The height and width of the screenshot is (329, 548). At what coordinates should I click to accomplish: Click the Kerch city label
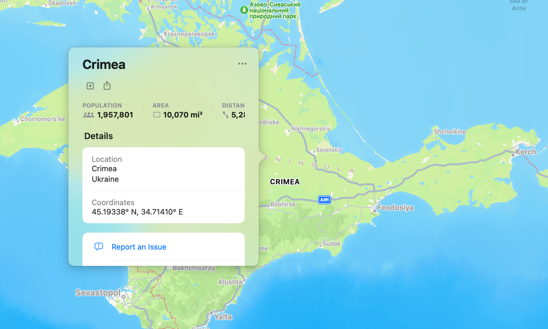coord(526,152)
